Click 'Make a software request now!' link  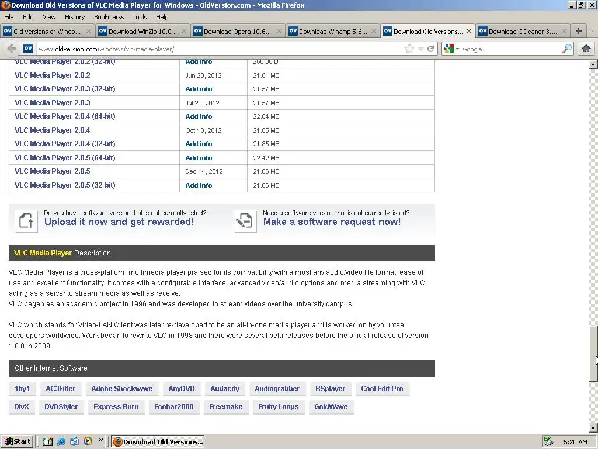coord(332,222)
